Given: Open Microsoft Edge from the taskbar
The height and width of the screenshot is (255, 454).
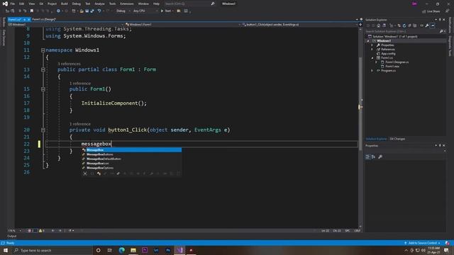Looking at the screenshot, I should pos(121,250).
